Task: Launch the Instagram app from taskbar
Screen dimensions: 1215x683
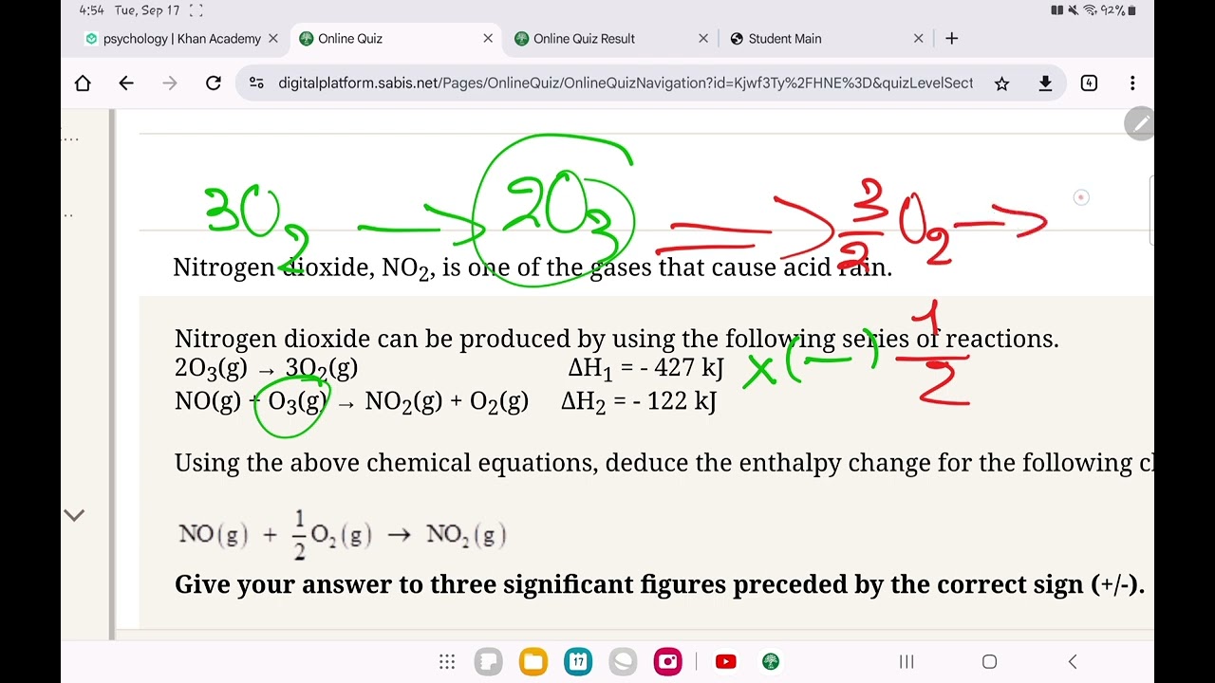Action: coord(667,662)
